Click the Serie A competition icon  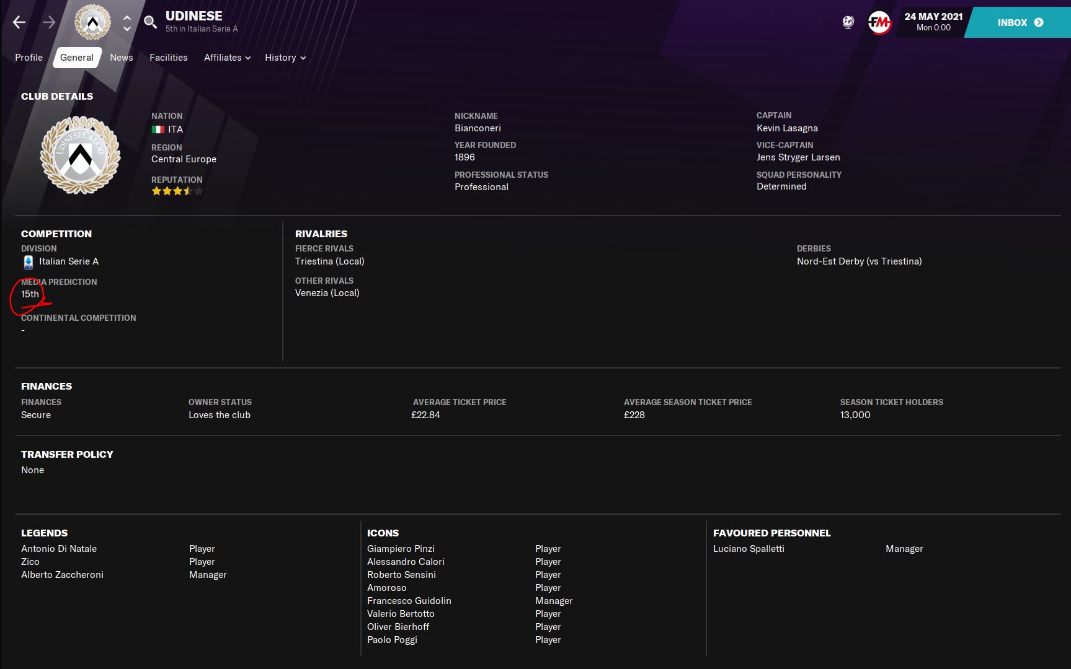[x=29, y=262]
